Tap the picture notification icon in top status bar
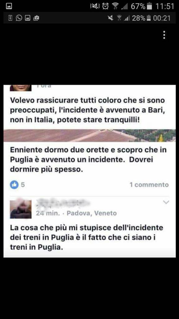The image size is (179, 319). [9, 6]
